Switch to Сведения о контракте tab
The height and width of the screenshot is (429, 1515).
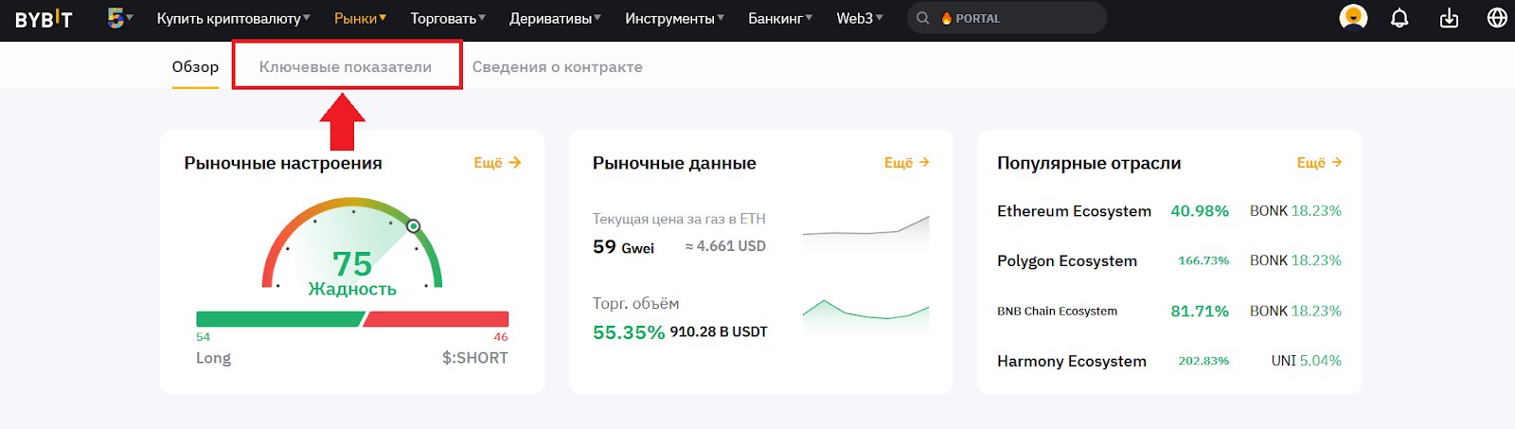pyautogui.click(x=557, y=67)
